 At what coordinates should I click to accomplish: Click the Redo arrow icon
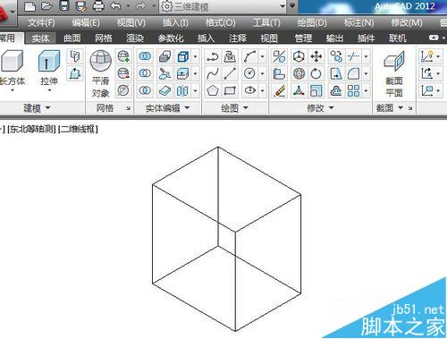tap(141, 6)
